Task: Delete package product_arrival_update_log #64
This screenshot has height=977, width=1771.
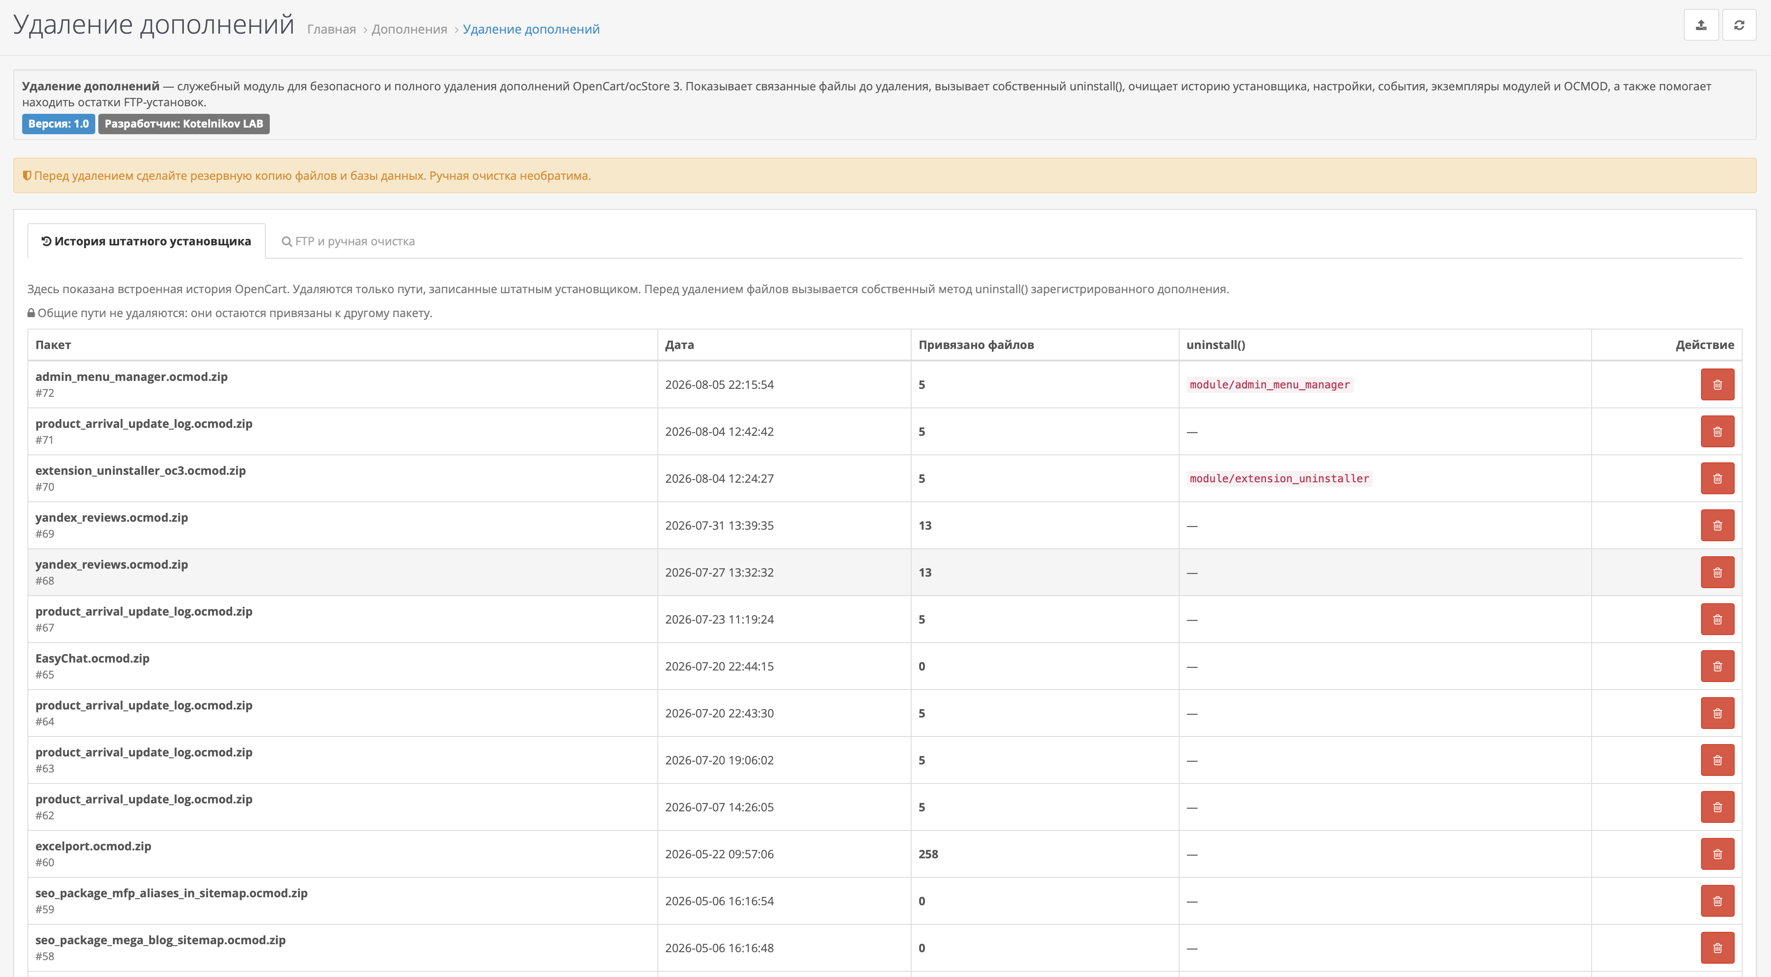Action: [x=1717, y=713]
